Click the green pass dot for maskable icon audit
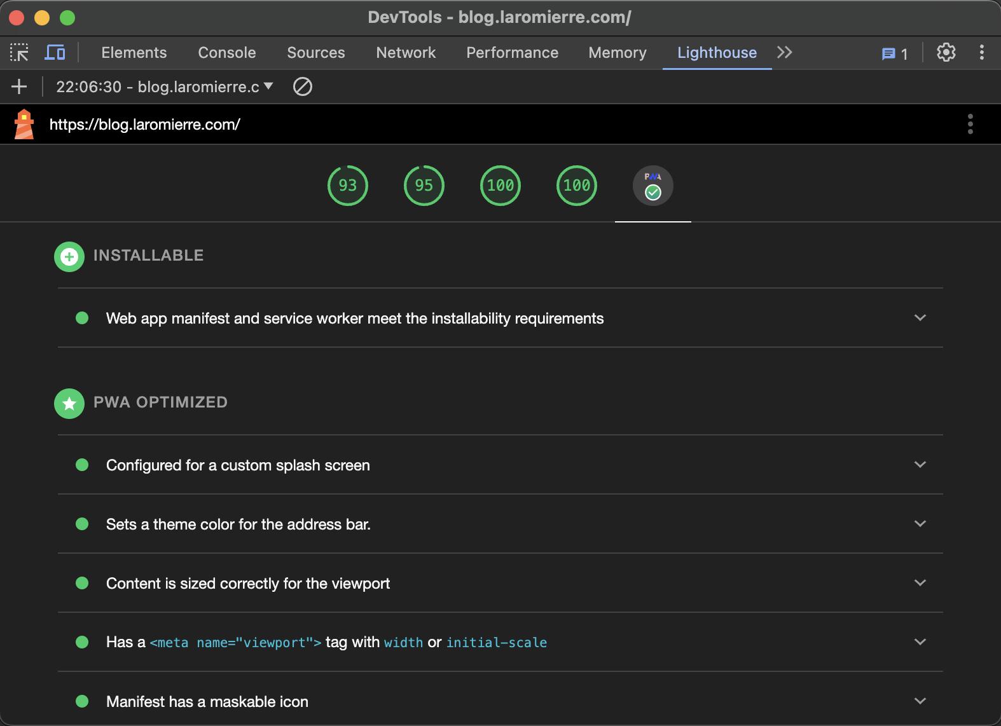The height and width of the screenshot is (726, 1001). coord(82,701)
